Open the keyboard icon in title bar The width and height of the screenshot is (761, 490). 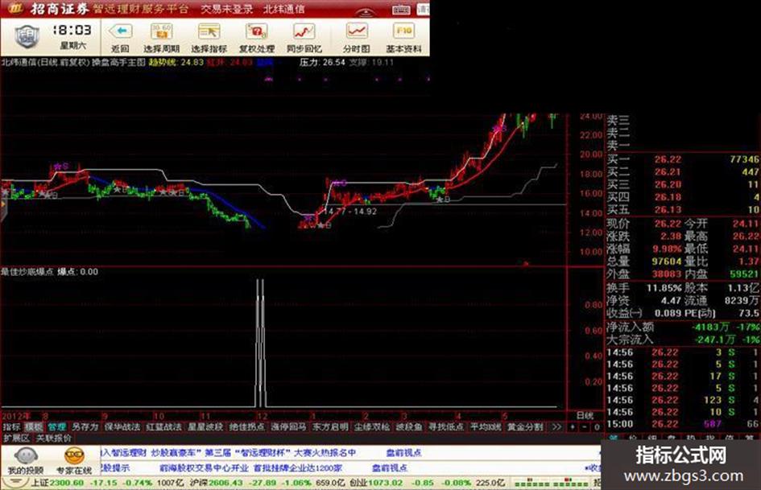(x=401, y=9)
